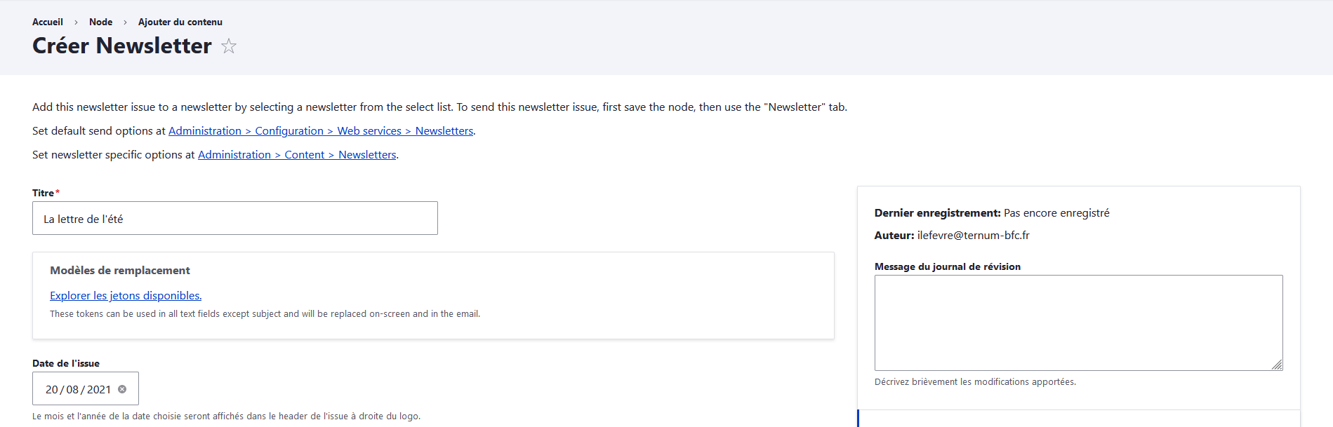Select the year 2021 in date field
Viewport: 1333px width, 427px height.
coord(99,390)
